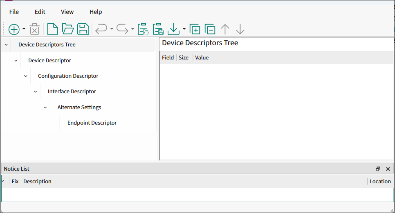Close the Notice List panel
Screen dimensions: 395x213
pyautogui.click(x=388, y=169)
